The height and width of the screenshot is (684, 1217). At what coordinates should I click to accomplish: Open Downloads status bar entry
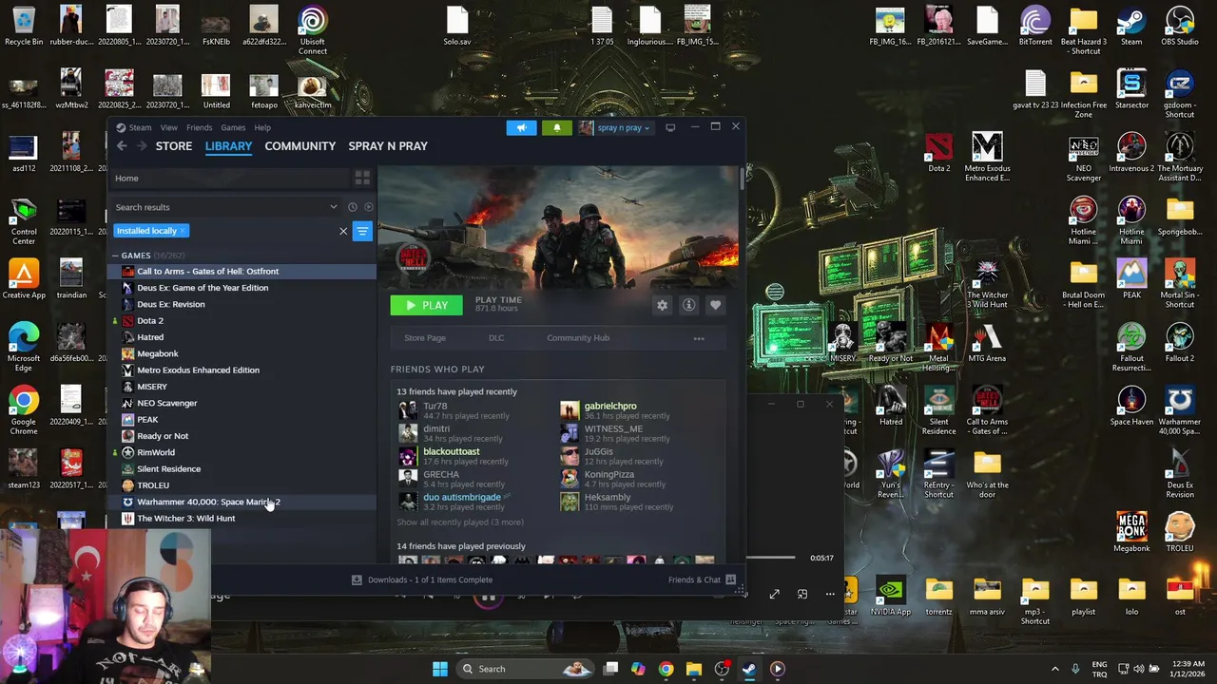421,579
